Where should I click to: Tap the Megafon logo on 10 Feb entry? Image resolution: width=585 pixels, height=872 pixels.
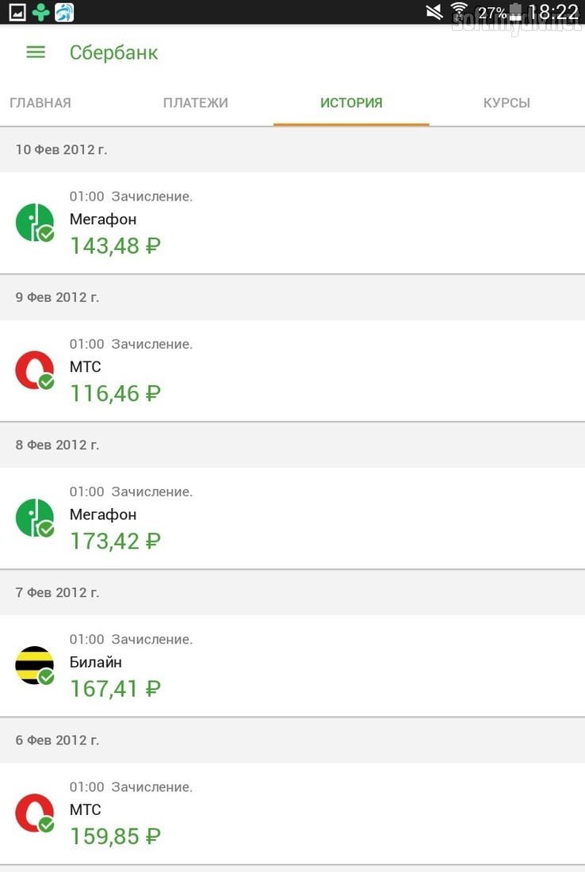point(34,223)
